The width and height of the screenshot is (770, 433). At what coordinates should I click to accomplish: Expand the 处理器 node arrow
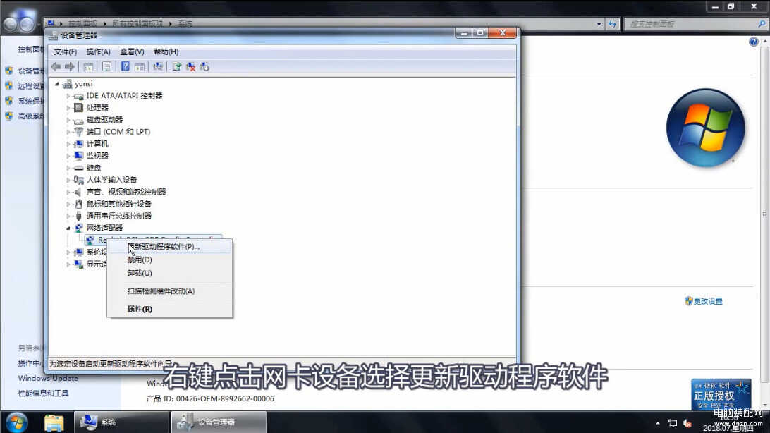pos(68,107)
